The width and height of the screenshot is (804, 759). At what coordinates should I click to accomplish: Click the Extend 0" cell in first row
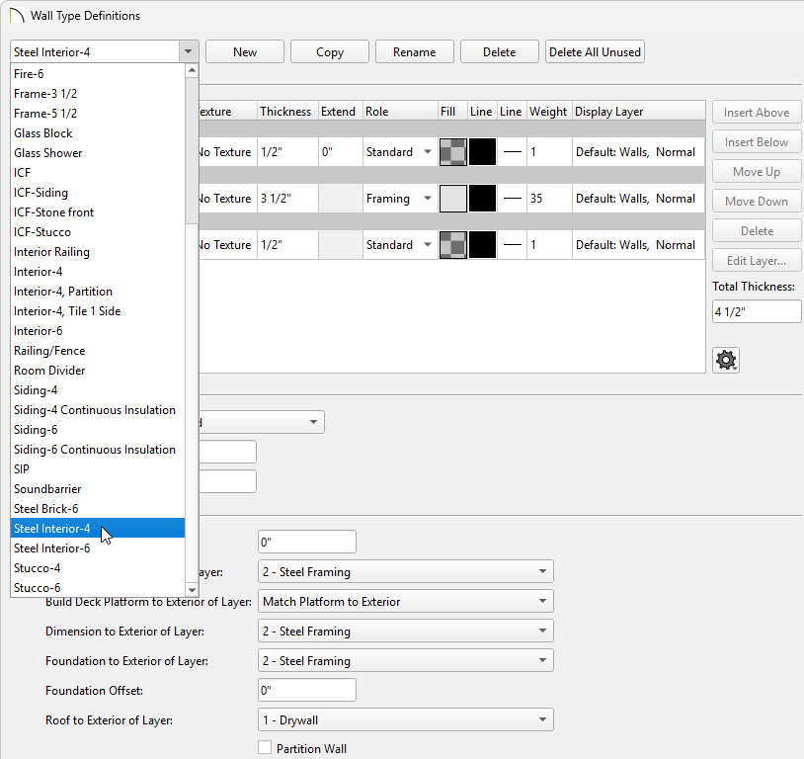[341, 152]
